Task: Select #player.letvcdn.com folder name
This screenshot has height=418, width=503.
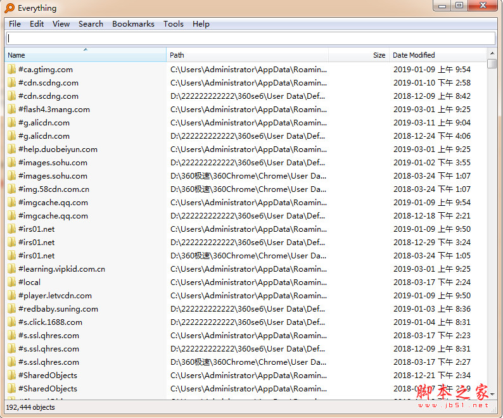Action: point(55,296)
